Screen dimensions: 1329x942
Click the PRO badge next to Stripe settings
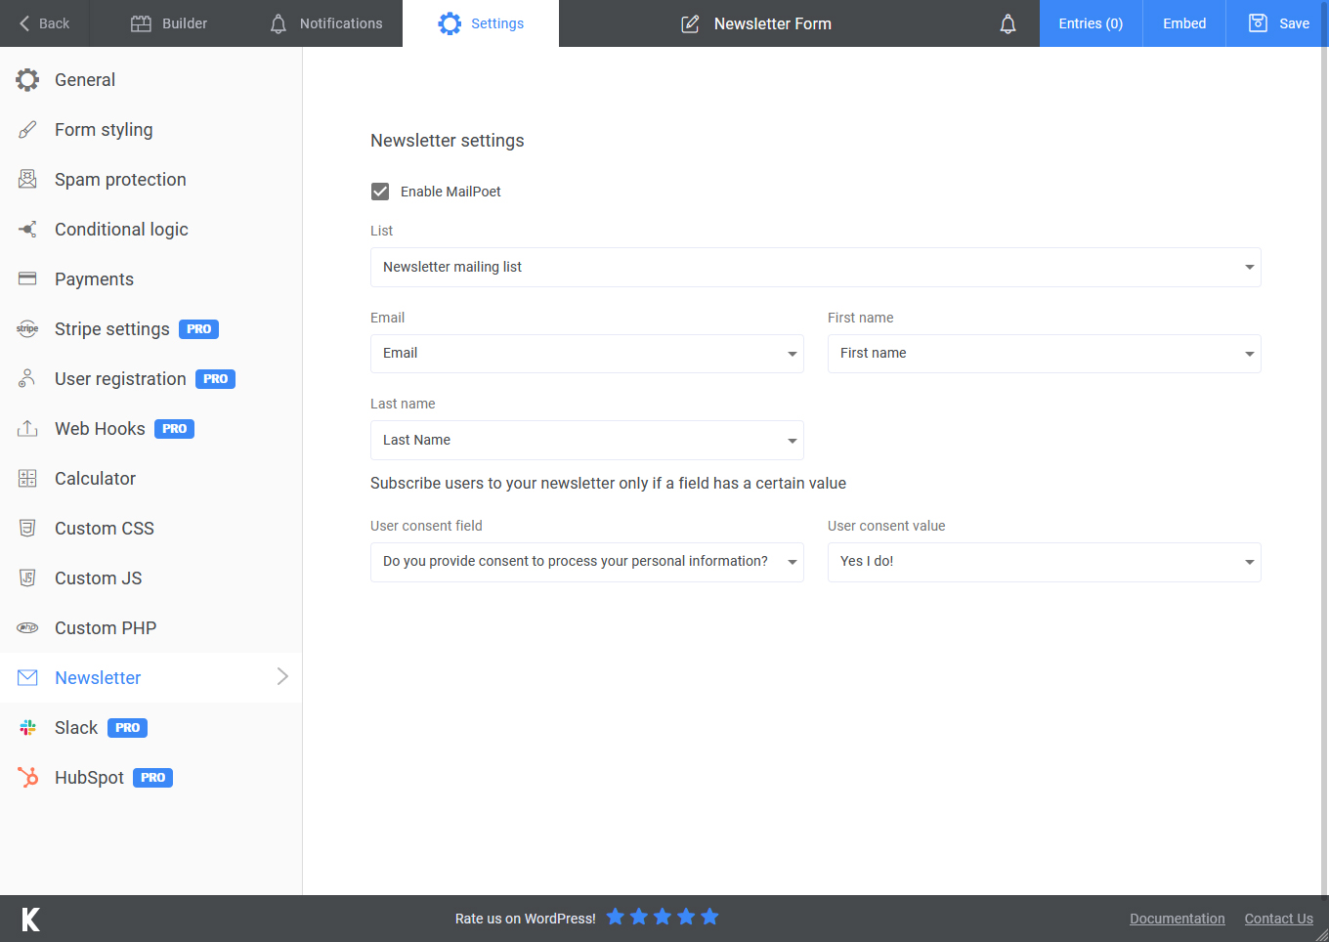click(x=198, y=329)
